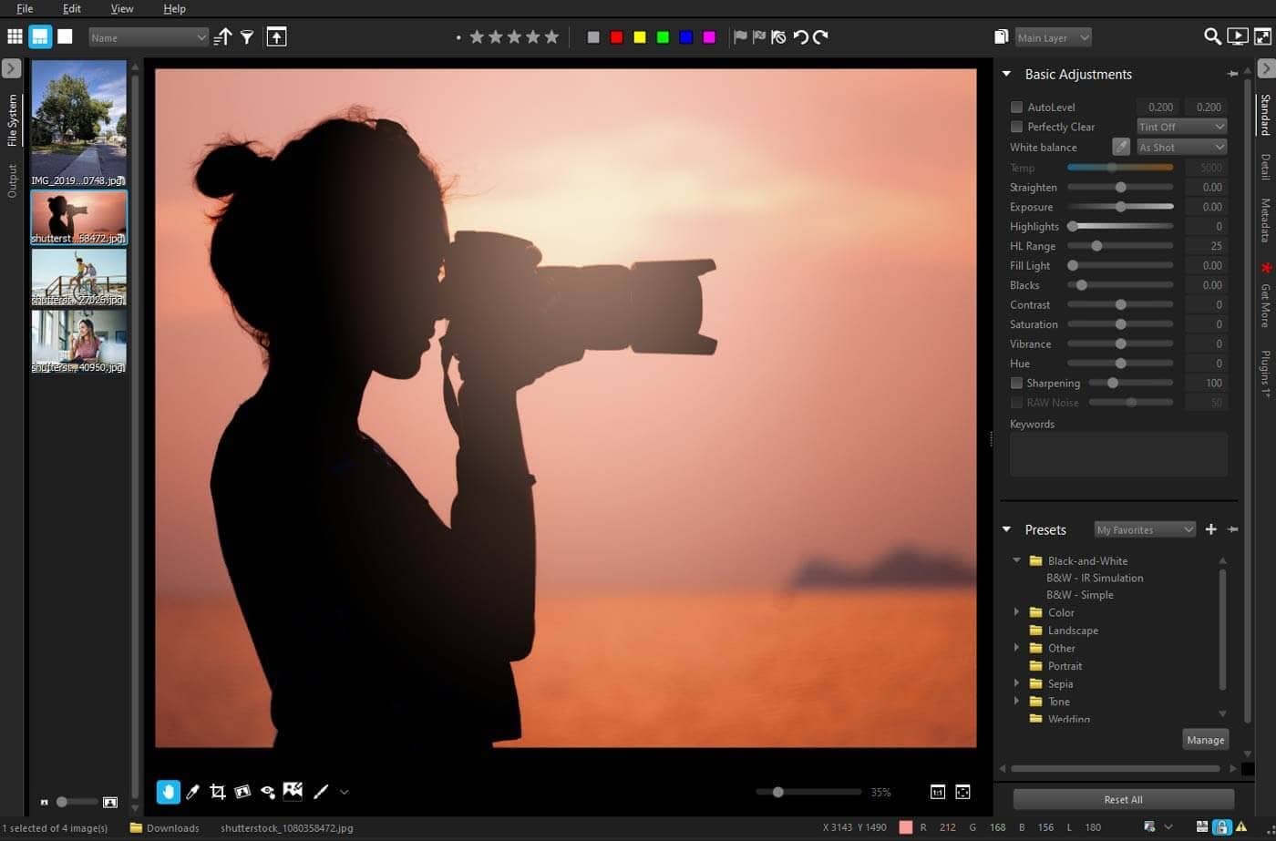This screenshot has height=841, width=1276.
Task: Select the Pan hand tool
Action: coord(168,792)
